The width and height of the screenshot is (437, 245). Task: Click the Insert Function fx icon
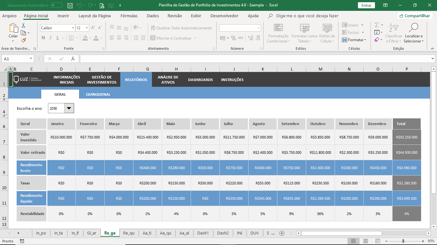pos(73,59)
